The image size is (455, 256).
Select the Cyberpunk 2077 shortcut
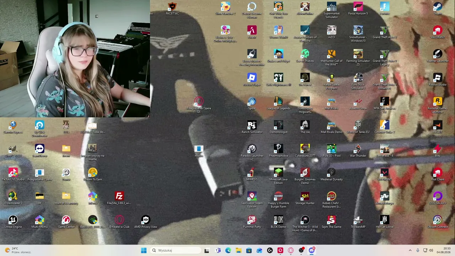tap(305, 151)
